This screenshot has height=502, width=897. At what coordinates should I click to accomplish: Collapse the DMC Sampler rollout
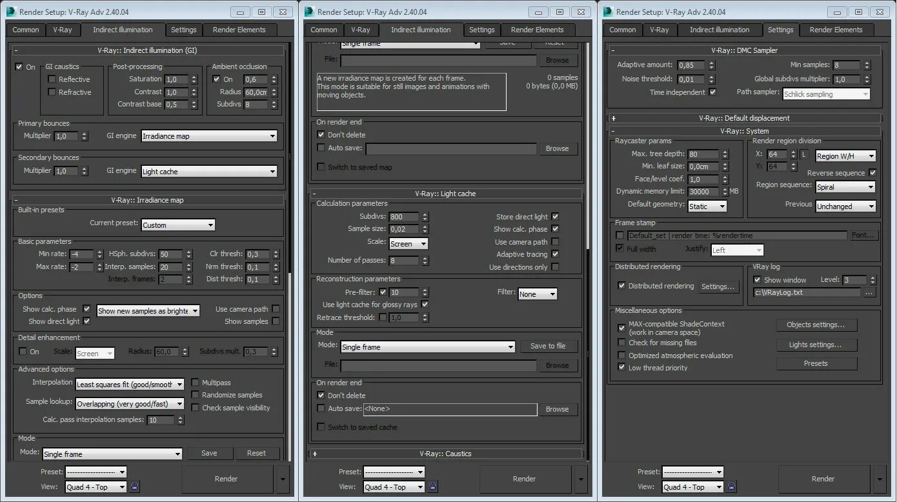[x=613, y=50]
